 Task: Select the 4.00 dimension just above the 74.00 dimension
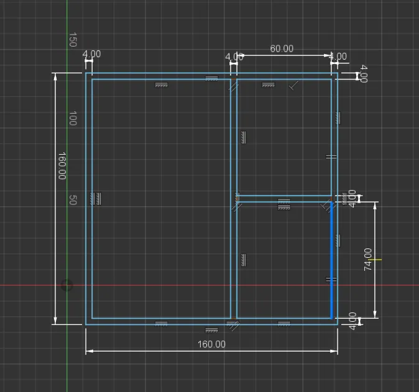pos(352,198)
